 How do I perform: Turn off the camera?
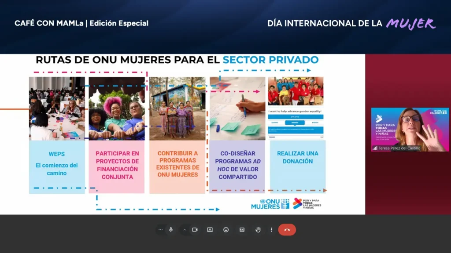point(195,230)
